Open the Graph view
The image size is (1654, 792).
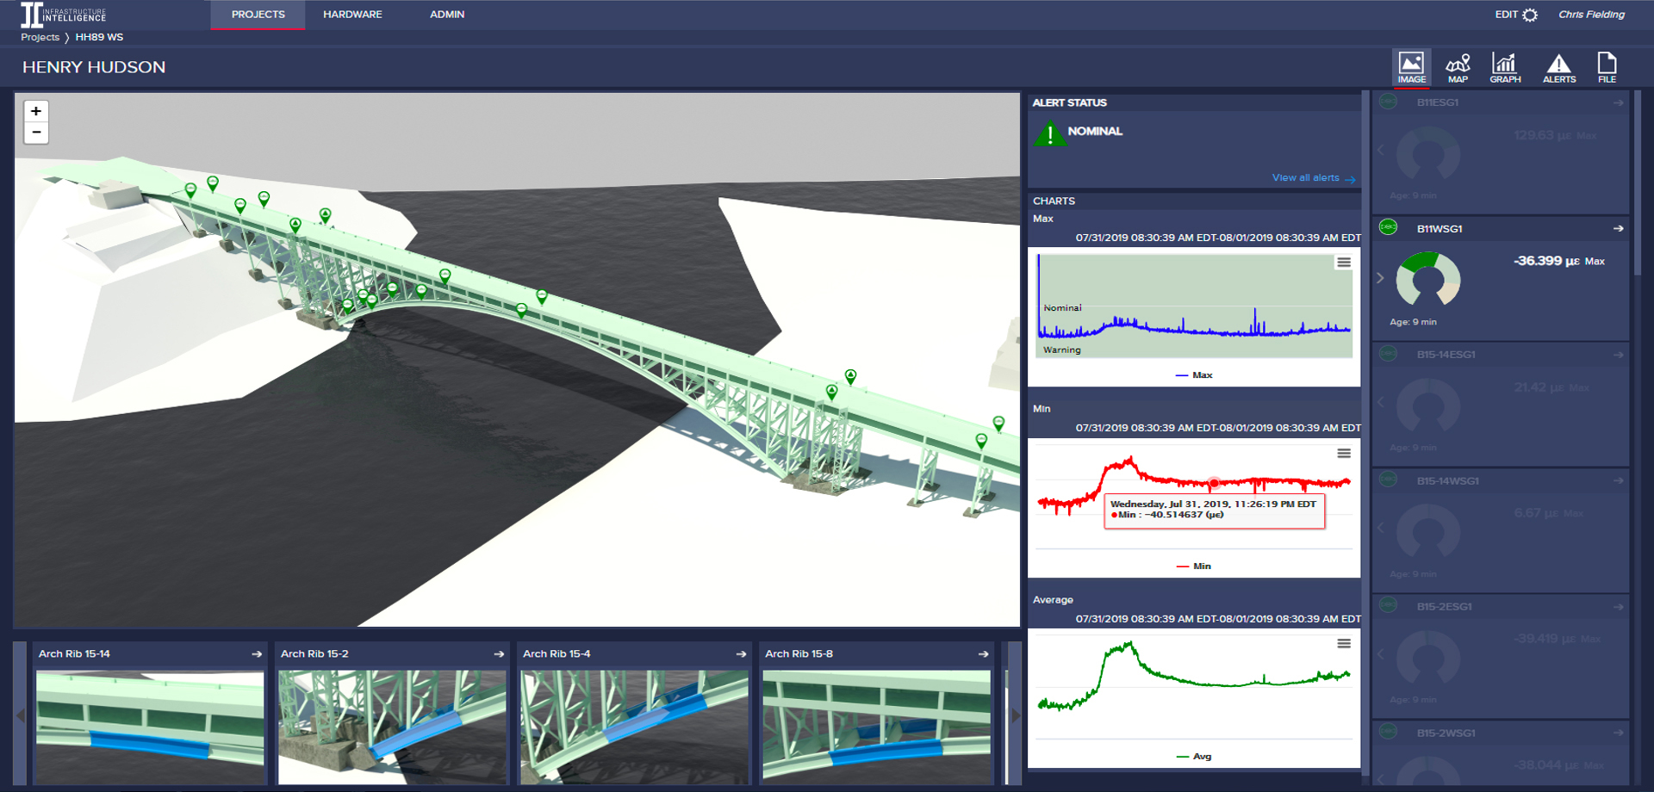click(1505, 67)
